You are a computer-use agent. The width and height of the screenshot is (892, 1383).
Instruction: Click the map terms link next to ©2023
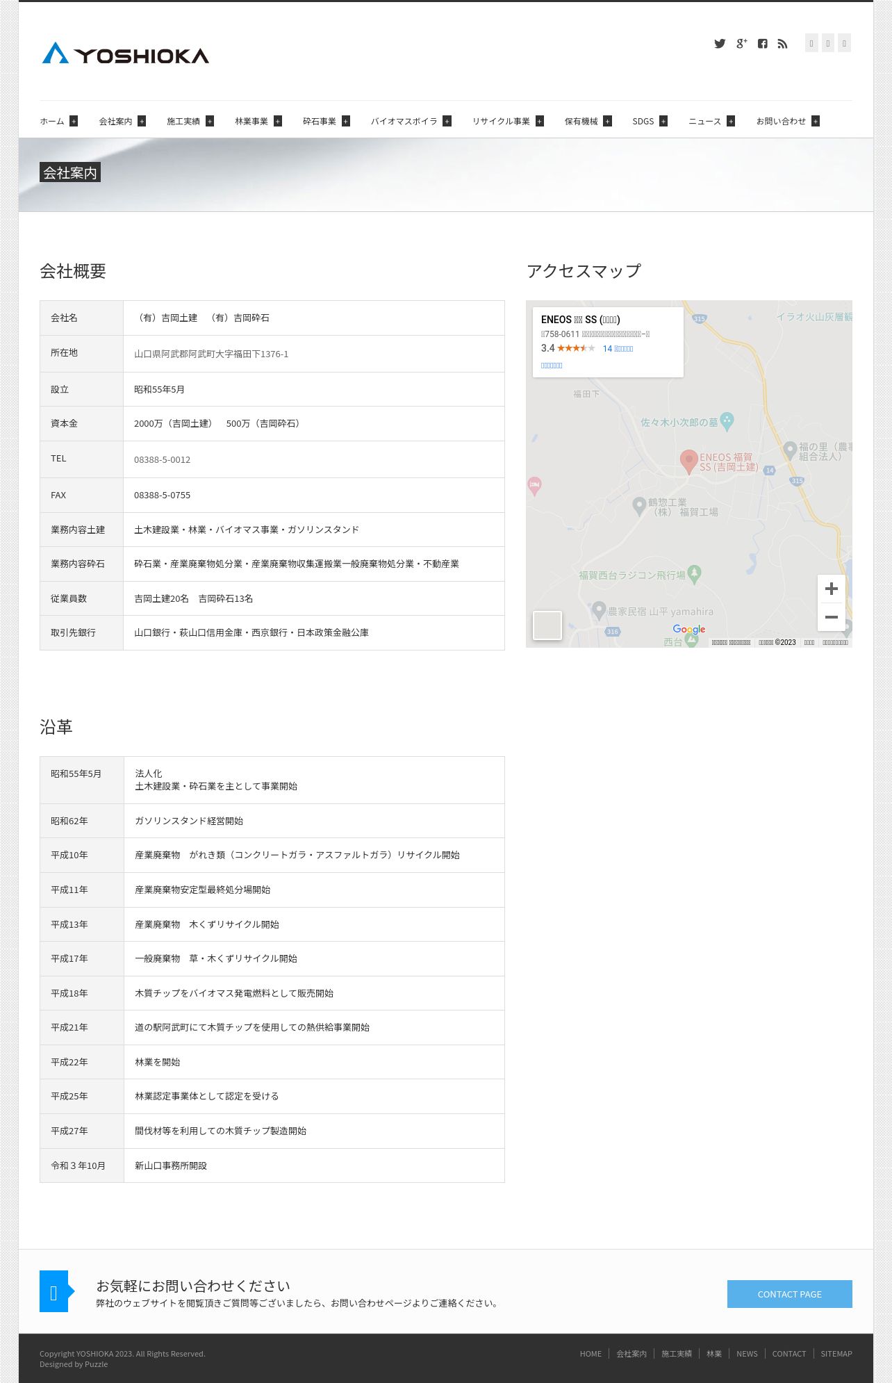coord(809,643)
